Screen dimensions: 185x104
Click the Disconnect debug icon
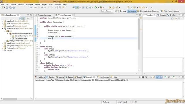click(45, 8)
